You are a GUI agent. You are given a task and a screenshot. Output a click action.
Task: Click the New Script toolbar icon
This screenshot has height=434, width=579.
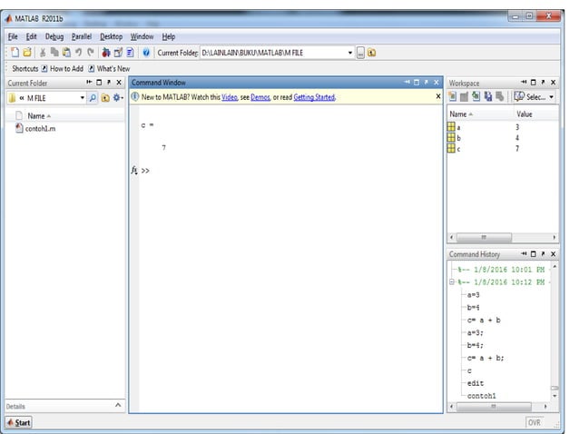[15, 53]
